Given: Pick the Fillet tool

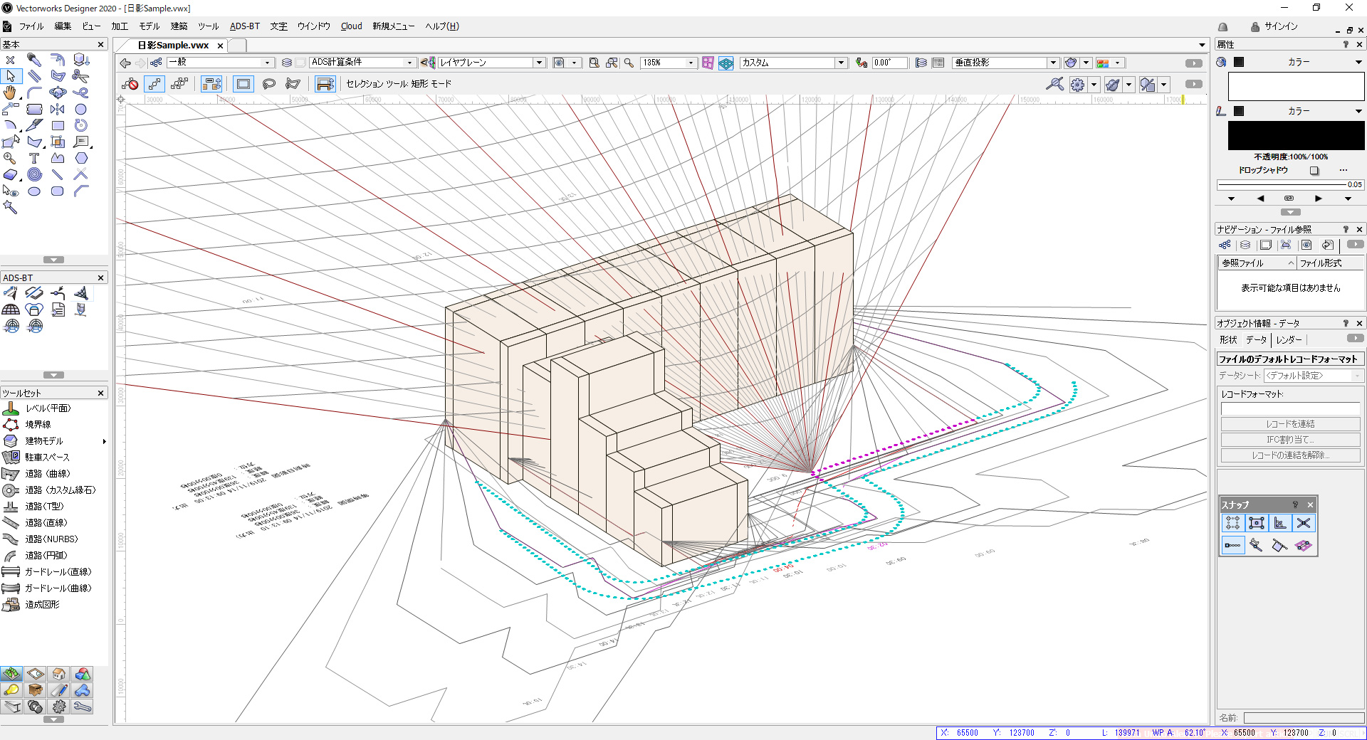Looking at the screenshot, I should 34,92.
